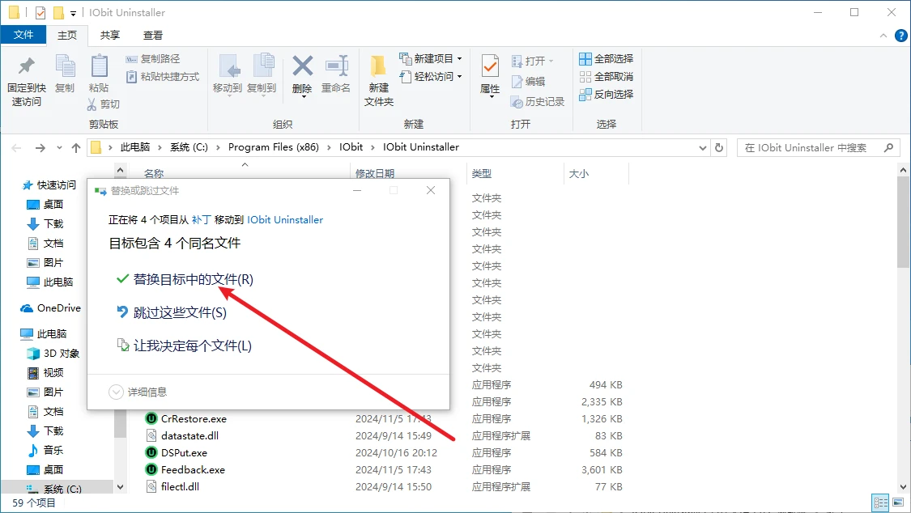Open the File (文件) tab
Image resolution: width=911 pixels, height=513 pixels.
pyautogui.click(x=23, y=35)
